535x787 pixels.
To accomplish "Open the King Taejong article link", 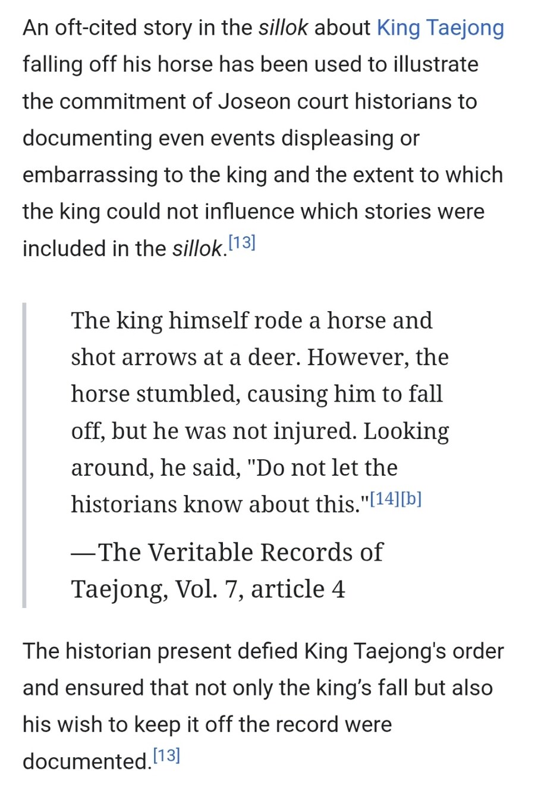I will (x=440, y=28).
